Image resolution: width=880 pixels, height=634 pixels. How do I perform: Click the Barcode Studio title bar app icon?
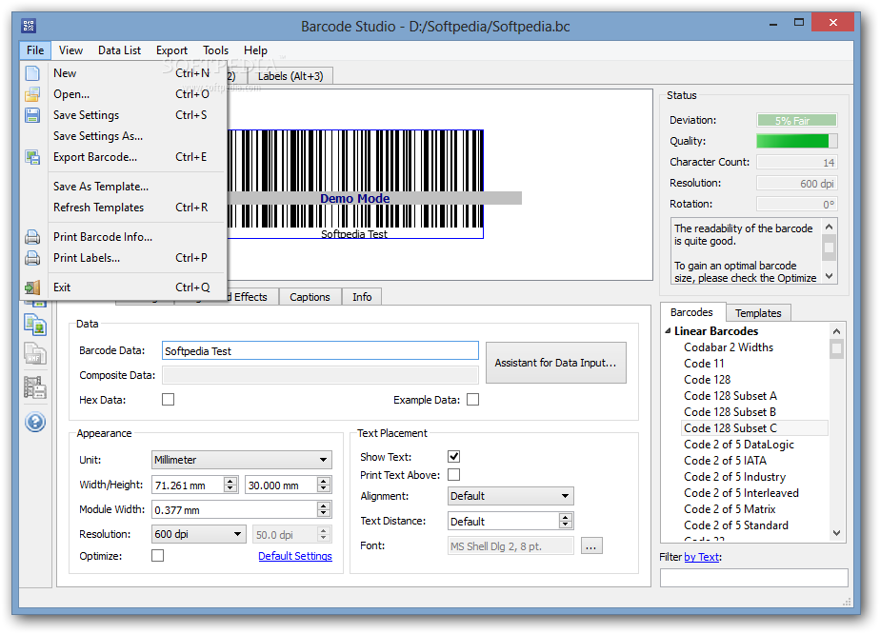pos(29,26)
